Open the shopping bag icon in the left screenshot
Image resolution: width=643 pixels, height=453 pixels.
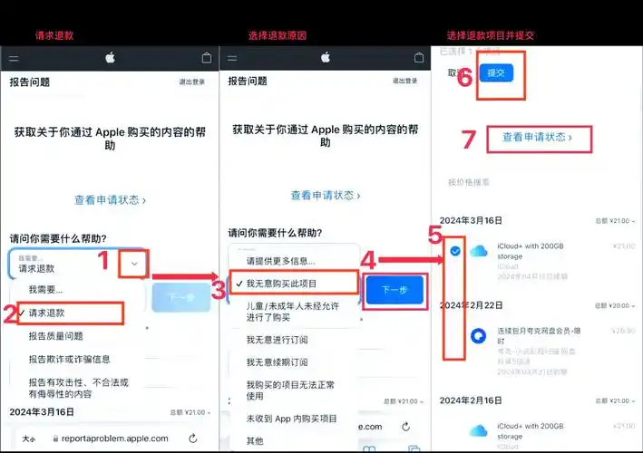pyautogui.click(x=207, y=58)
